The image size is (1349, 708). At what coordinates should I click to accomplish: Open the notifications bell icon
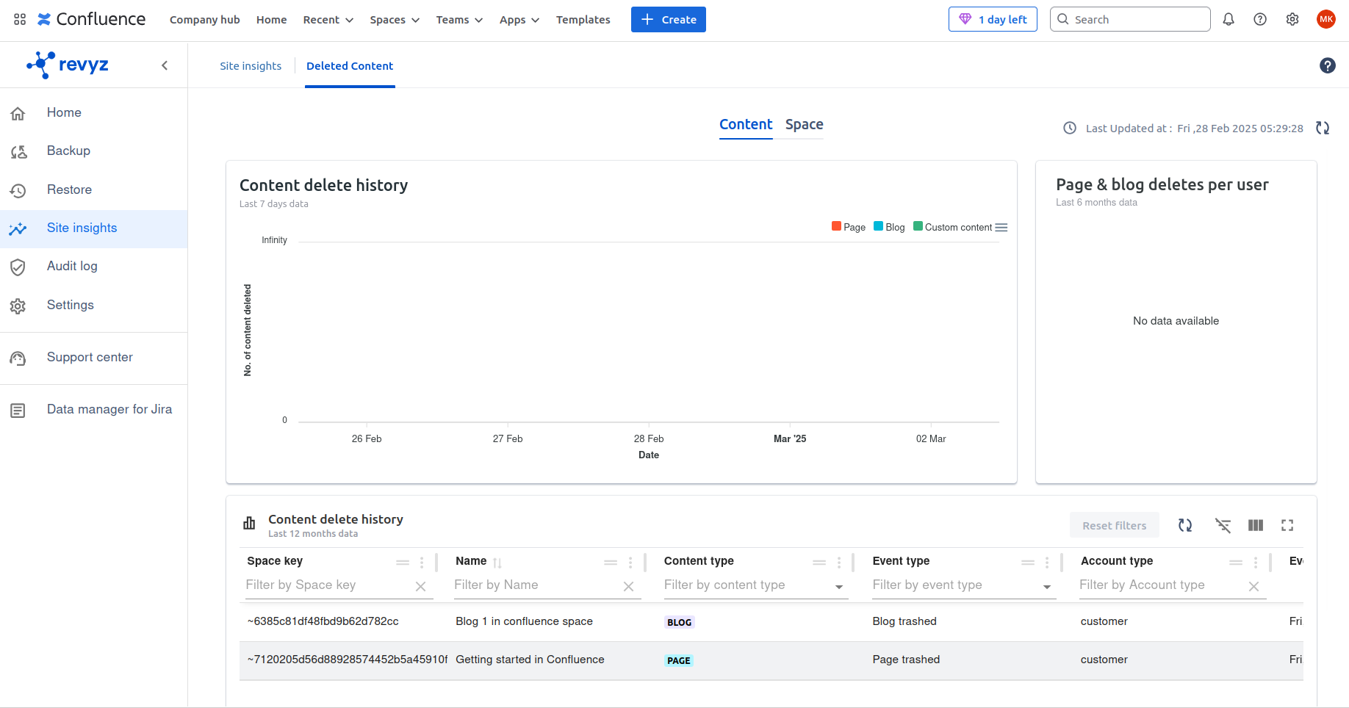click(x=1229, y=20)
